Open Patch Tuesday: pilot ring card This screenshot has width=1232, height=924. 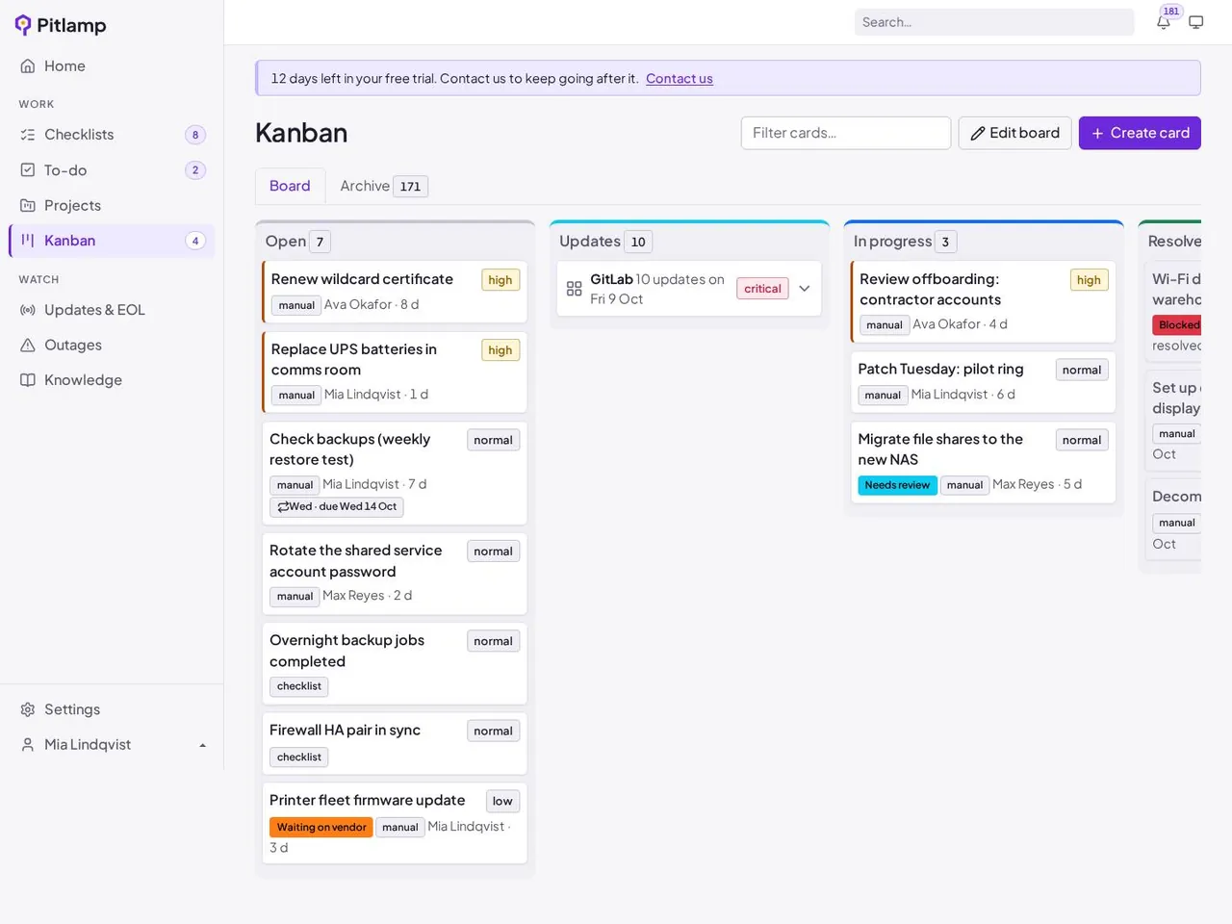pos(984,382)
